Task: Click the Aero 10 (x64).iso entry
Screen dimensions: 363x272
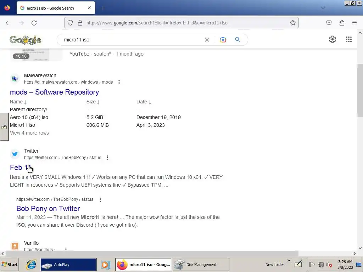Action: click(x=29, y=117)
